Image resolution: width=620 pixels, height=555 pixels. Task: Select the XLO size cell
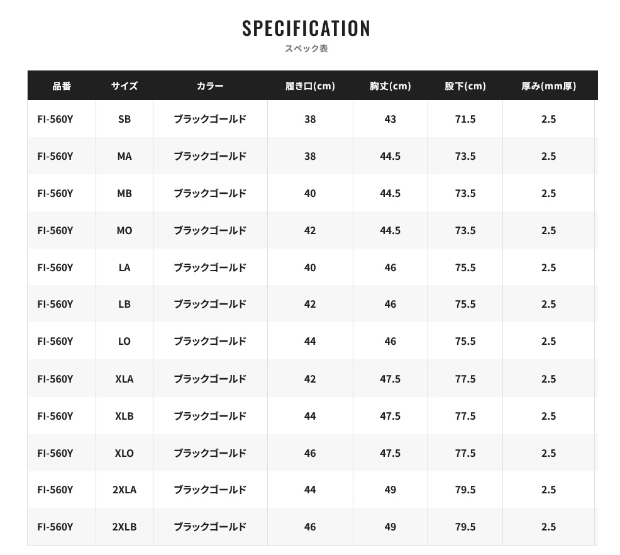125,453
